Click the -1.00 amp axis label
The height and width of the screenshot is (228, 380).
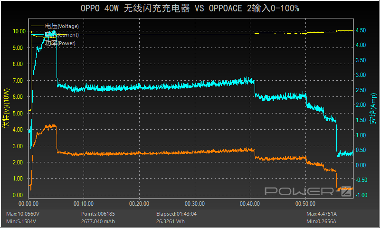coord(361,195)
